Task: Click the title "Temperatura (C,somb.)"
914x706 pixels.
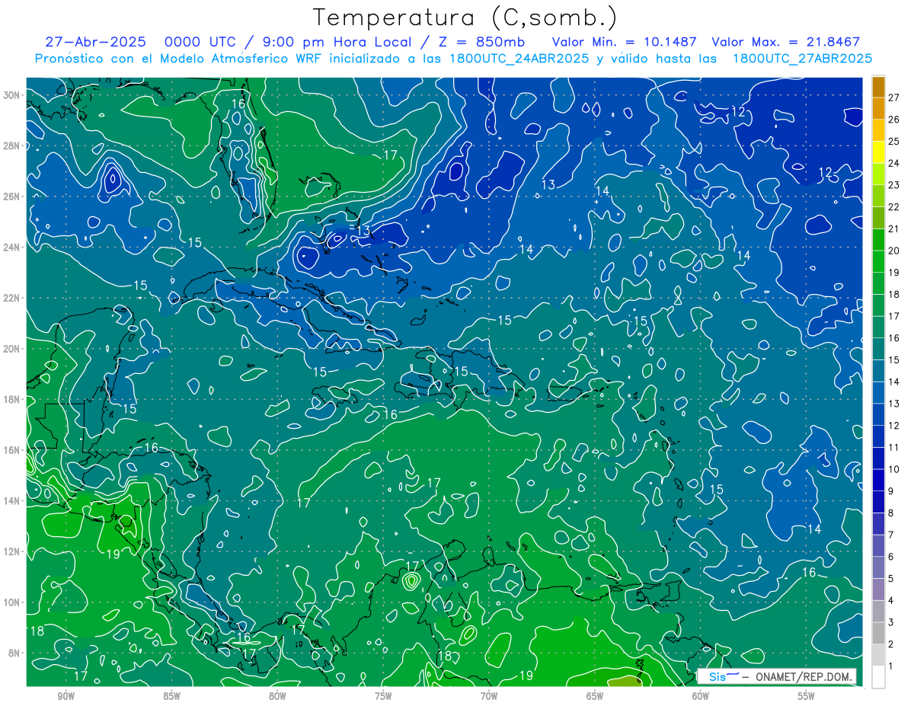Action: 465,18
